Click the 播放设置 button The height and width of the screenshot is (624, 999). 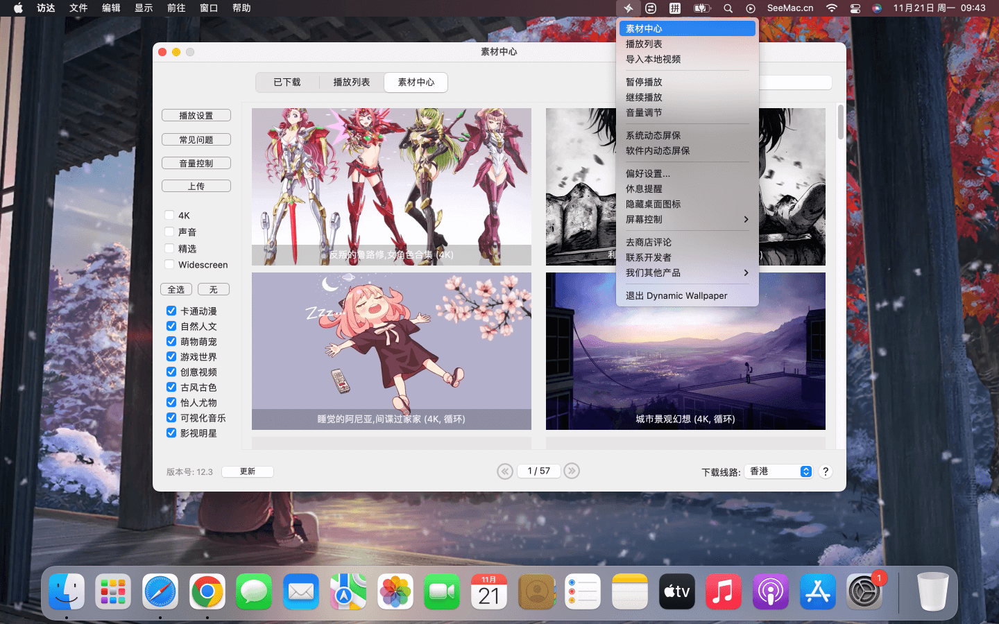(196, 116)
